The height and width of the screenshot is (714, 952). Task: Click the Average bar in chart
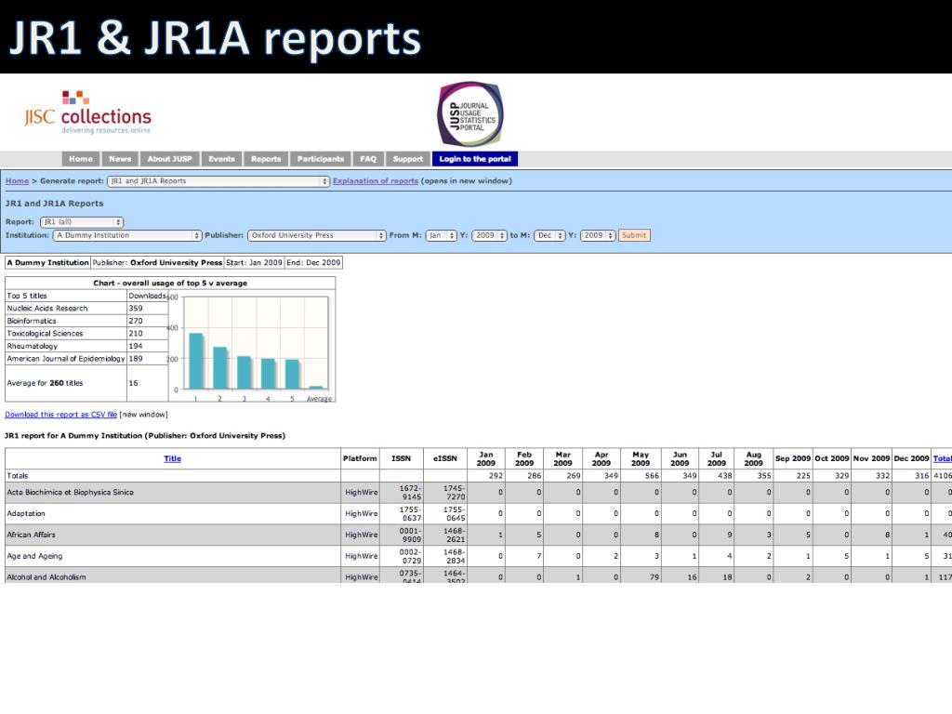click(317, 388)
